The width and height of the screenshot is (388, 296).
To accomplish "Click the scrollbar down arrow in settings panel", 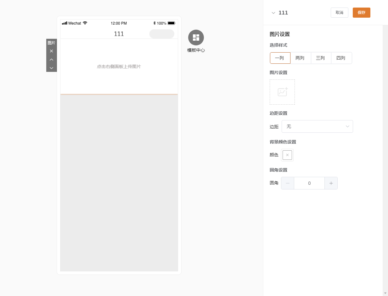I will (x=385, y=293).
